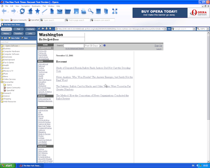
Task: Switch to the Mail panel
Action: click(x=18, y=29)
